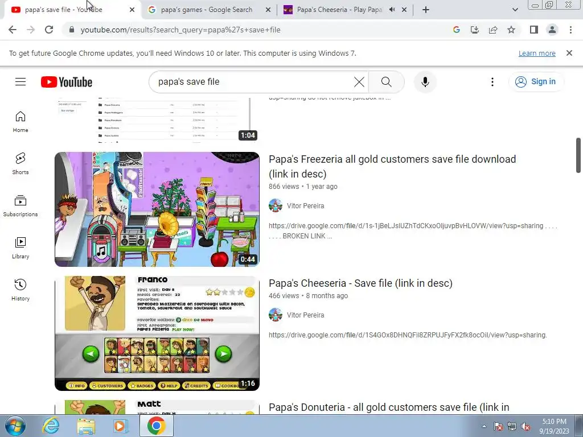Close the Papa's Cheeseria tab
This screenshot has height=437, width=583.
coord(404,10)
